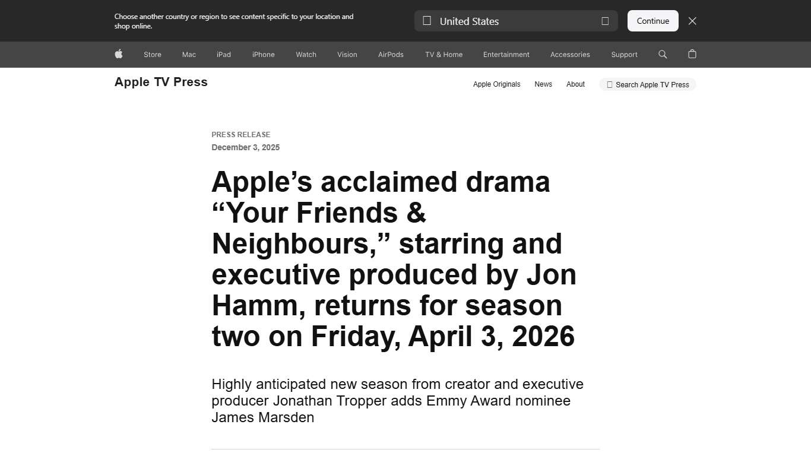The width and height of the screenshot is (811, 456).
Task: Select Entertainment in the navigation bar
Action: tap(506, 54)
